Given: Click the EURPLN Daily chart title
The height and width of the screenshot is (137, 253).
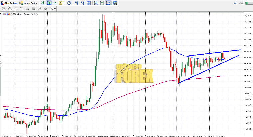Looking at the screenshot, I should (x=21, y=14).
